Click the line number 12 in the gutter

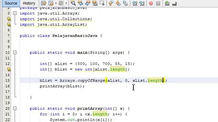click(x=7, y=64)
